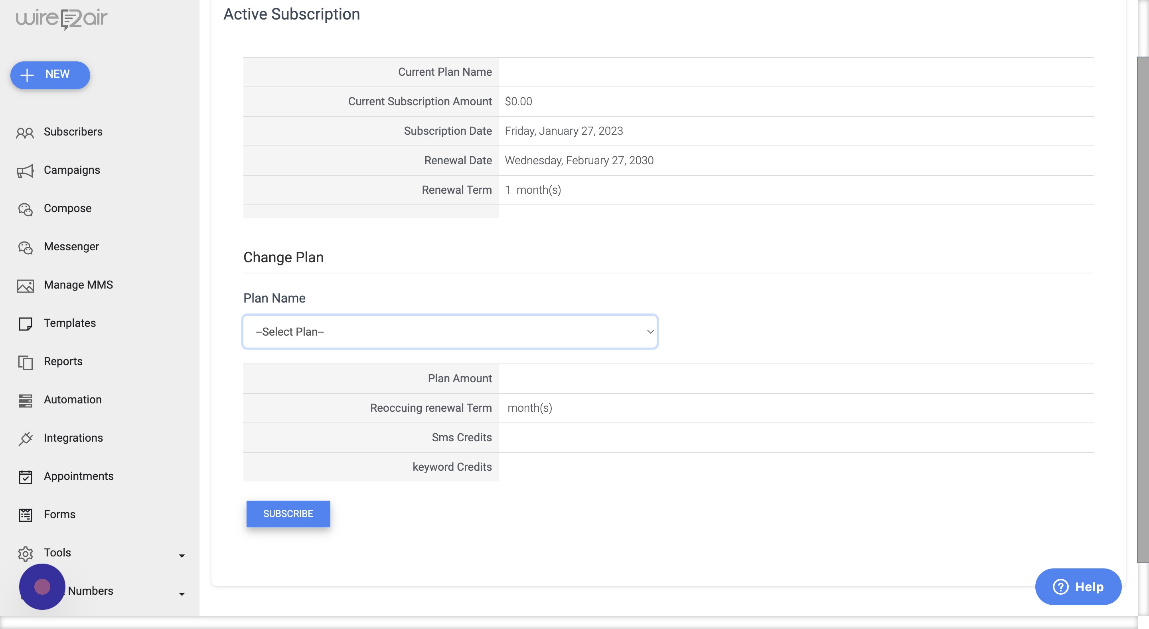Click the Friday, January 27, 2023 date
Screen dimensions: 1149x629
pyautogui.click(x=564, y=131)
